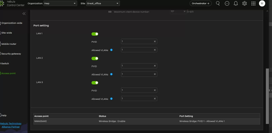Open the Security gateway menu
272x133 pixels.
tap(11, 54)
